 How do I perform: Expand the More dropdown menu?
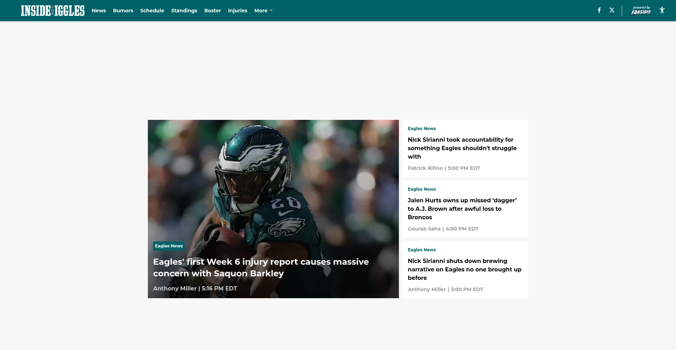coord(263,11)
